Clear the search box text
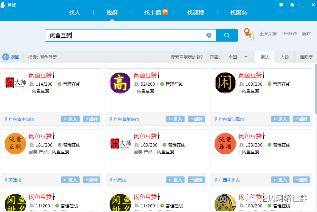 pyautogui.click(x=209, y=35)
